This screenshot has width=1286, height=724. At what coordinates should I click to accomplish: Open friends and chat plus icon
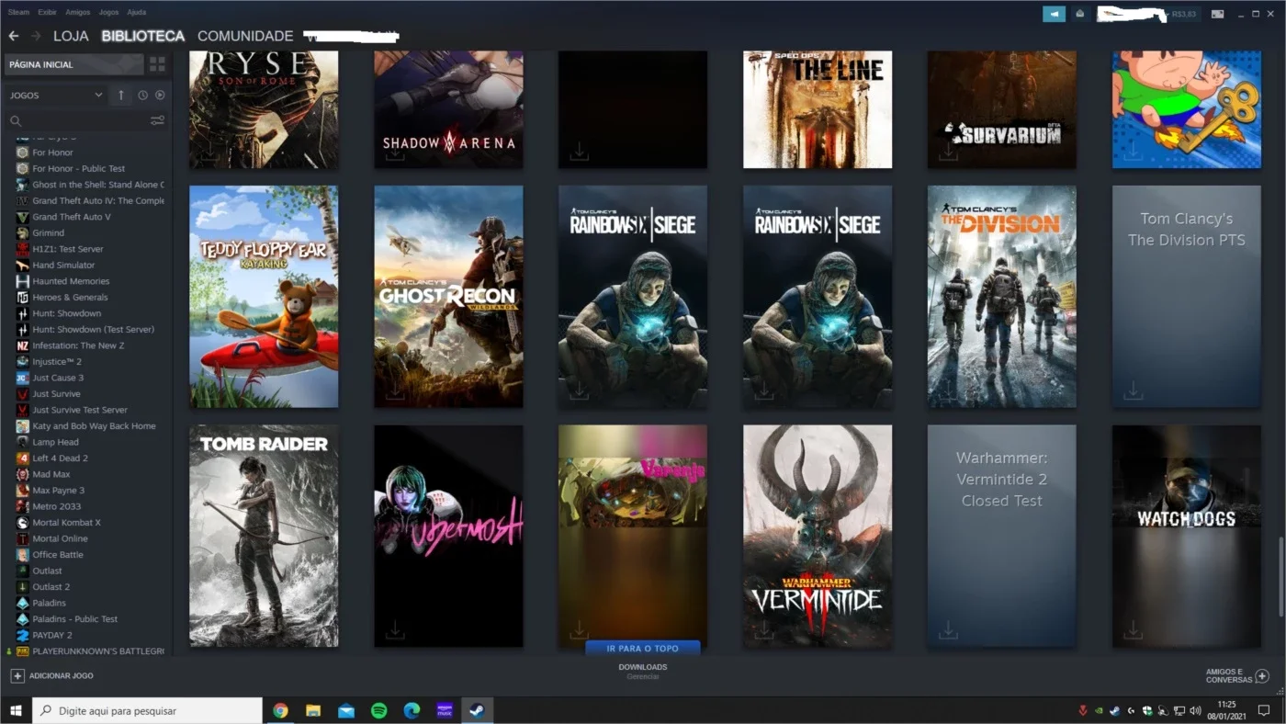coord(1263,675)
